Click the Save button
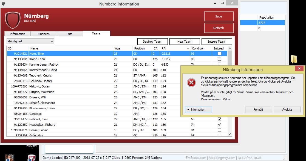 tap(219, 16)
